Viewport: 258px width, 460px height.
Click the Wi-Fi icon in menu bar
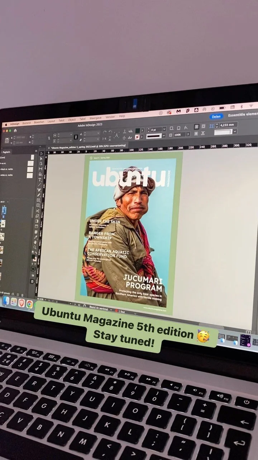[x=251, y=105]
